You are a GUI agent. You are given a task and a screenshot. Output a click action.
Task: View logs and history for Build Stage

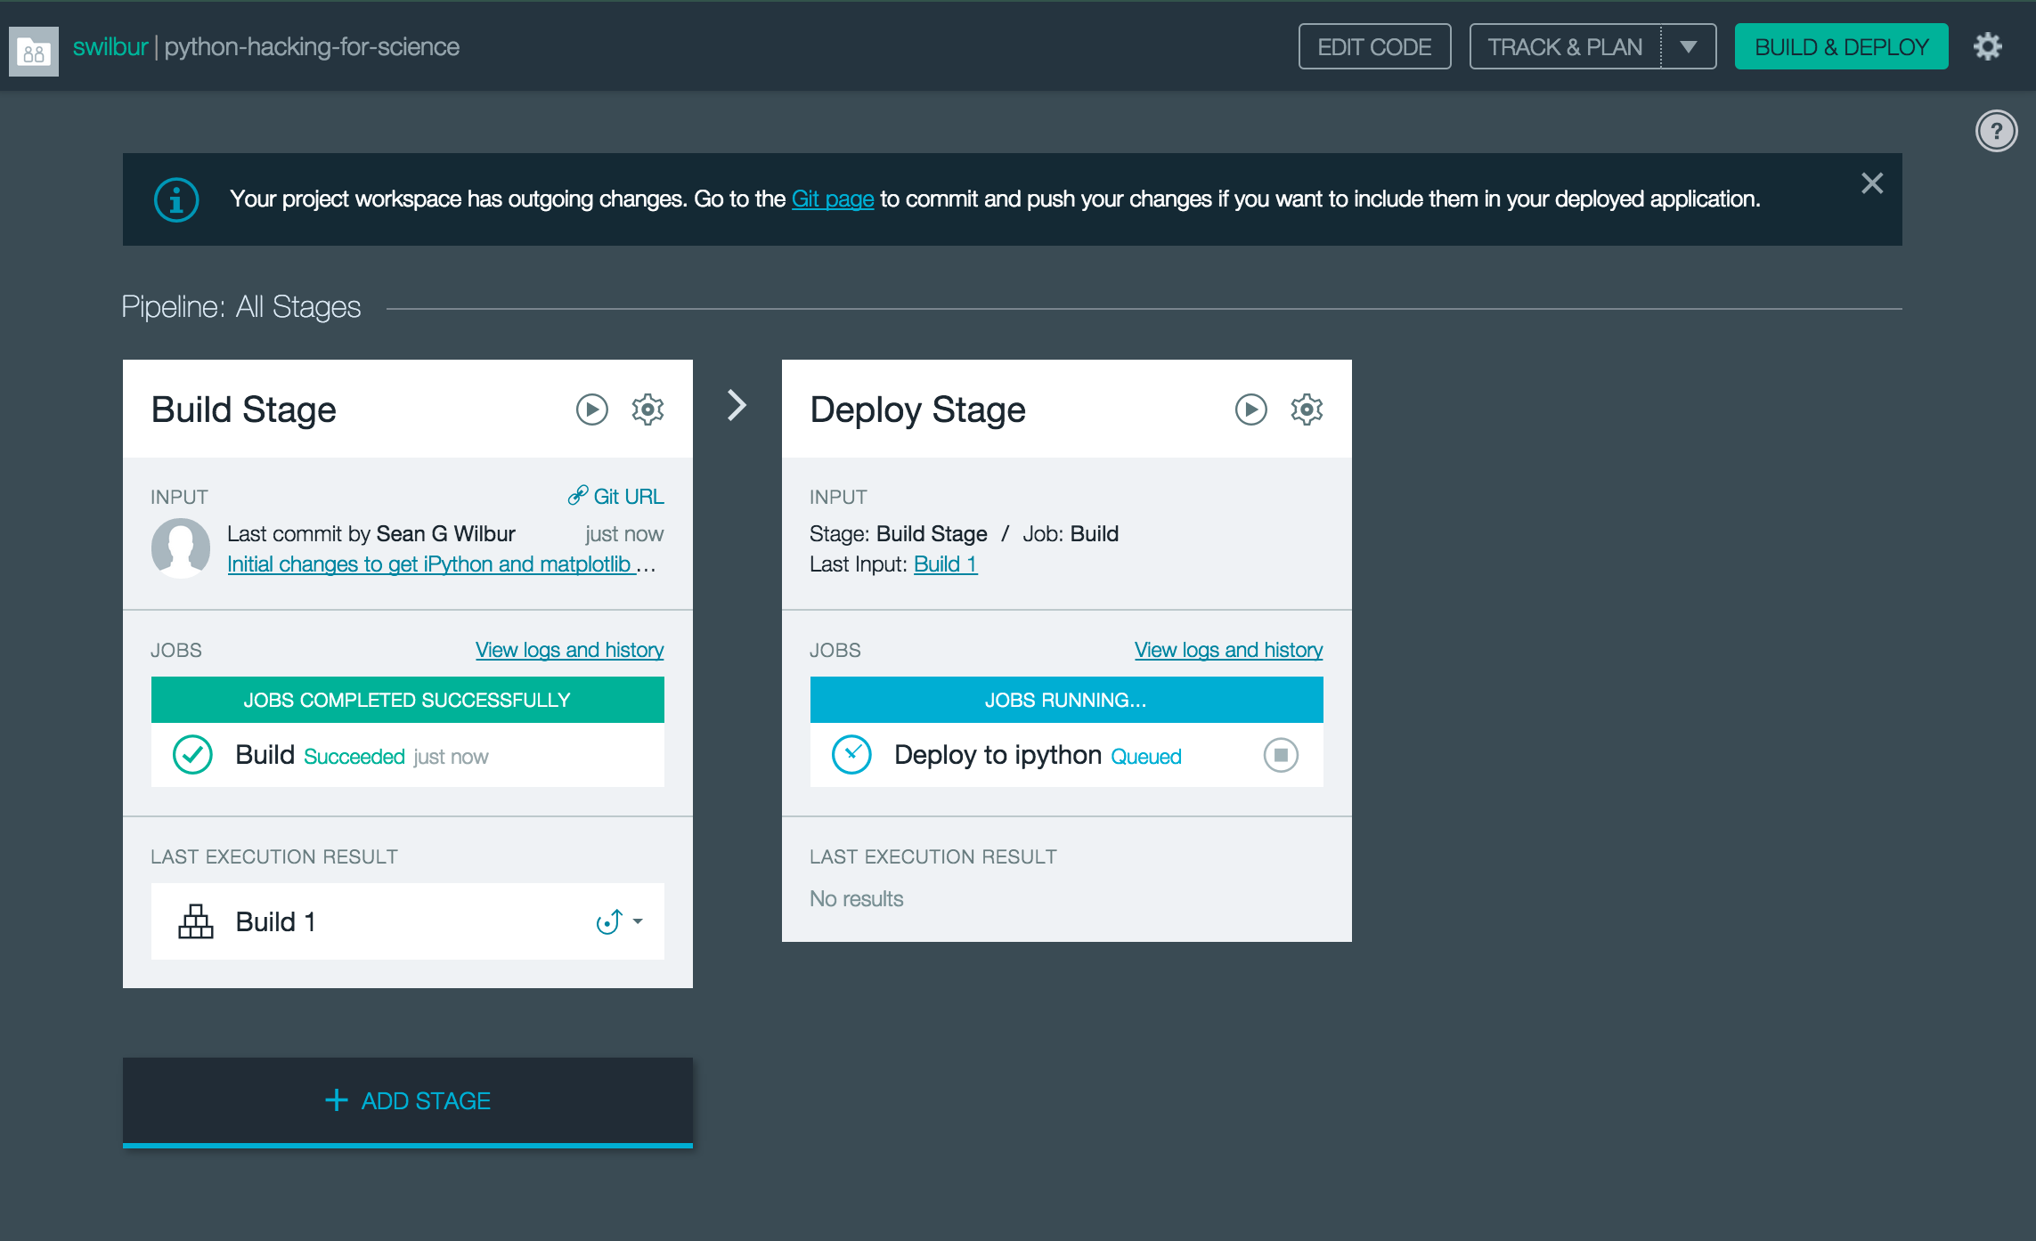[569, 650]
